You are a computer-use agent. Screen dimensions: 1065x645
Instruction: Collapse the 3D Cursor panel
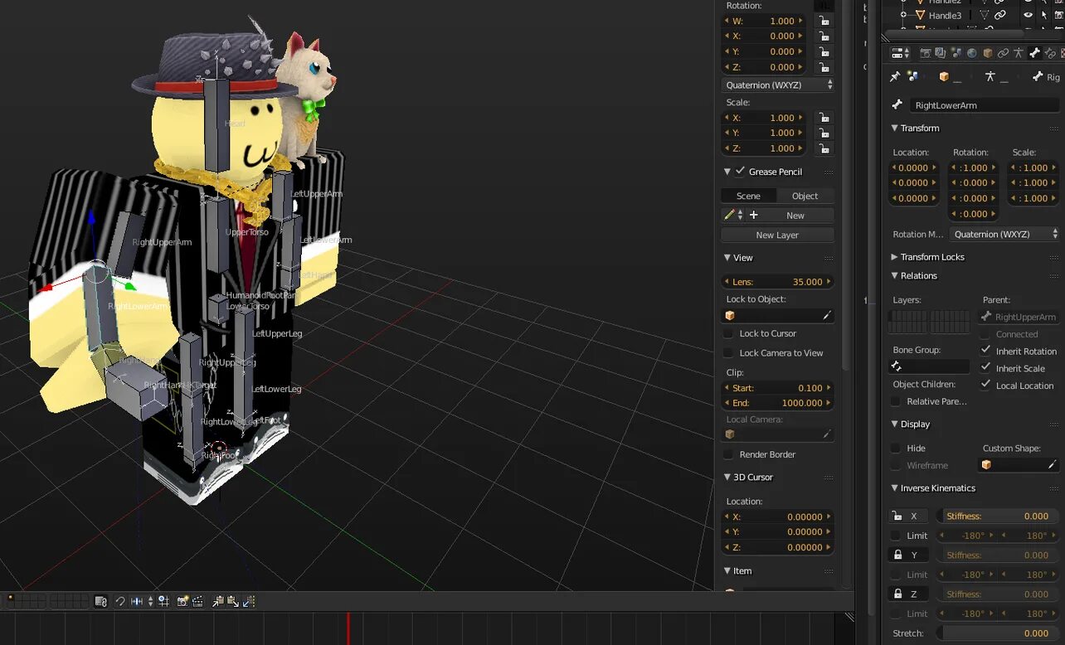point(727,478)
